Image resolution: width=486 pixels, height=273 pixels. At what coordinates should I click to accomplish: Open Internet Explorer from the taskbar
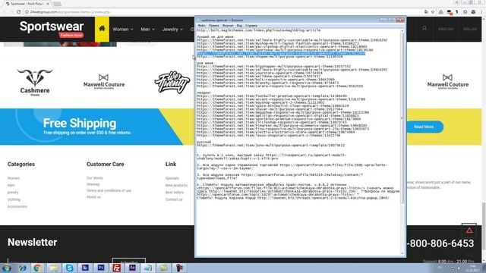click(22, 268)
